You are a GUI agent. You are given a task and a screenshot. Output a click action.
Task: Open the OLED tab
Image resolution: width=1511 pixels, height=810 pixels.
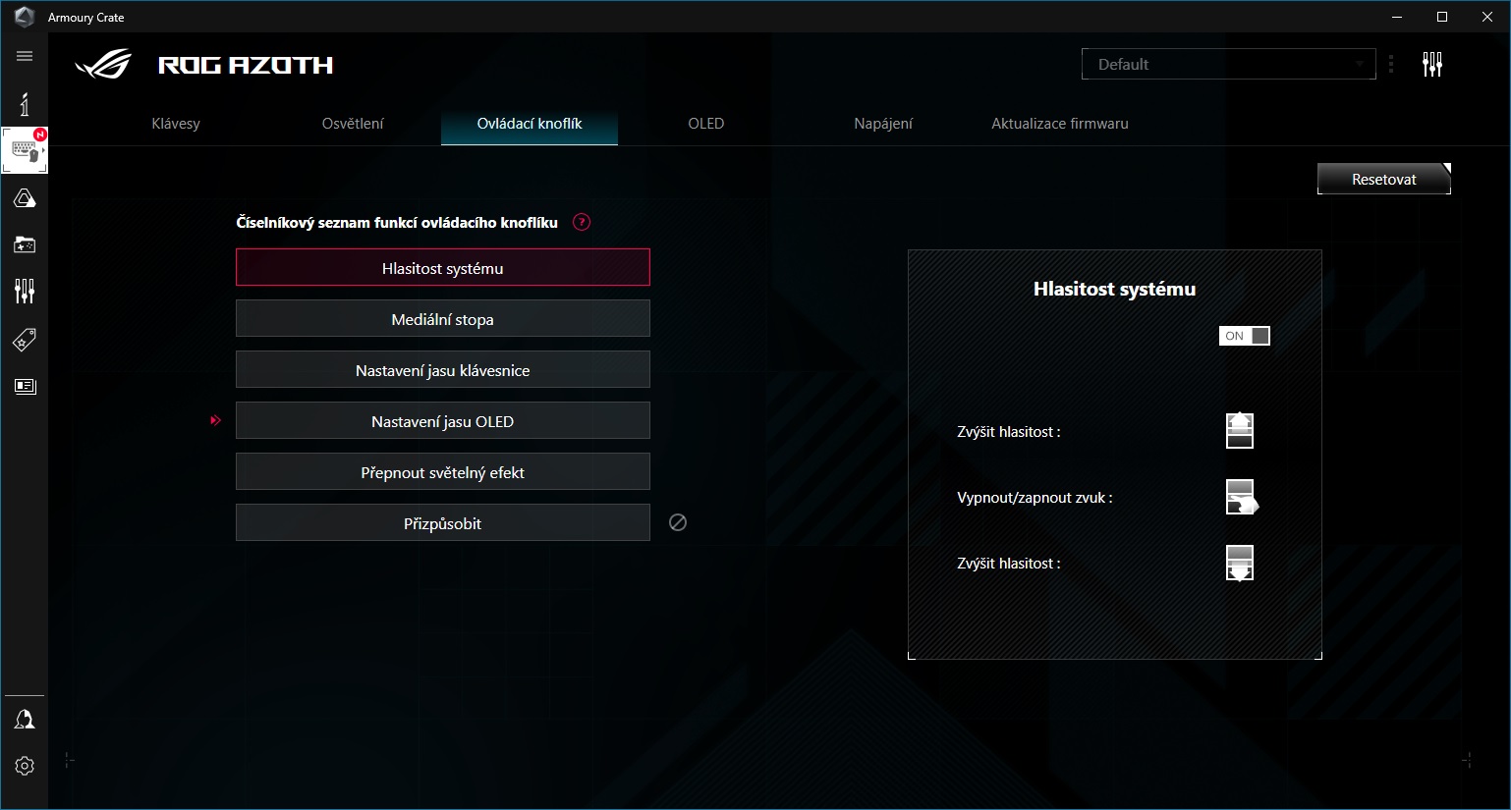pyautogui.click(x=706, y=124)
